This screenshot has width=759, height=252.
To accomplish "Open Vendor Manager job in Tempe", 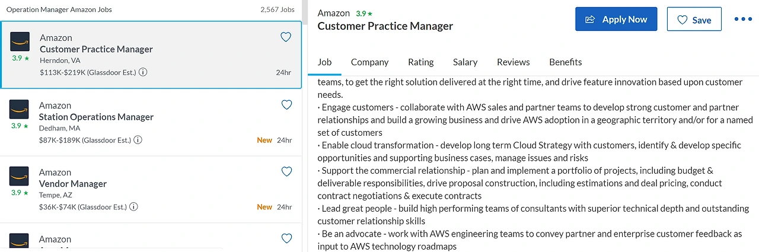I will [x=73, y=184].
